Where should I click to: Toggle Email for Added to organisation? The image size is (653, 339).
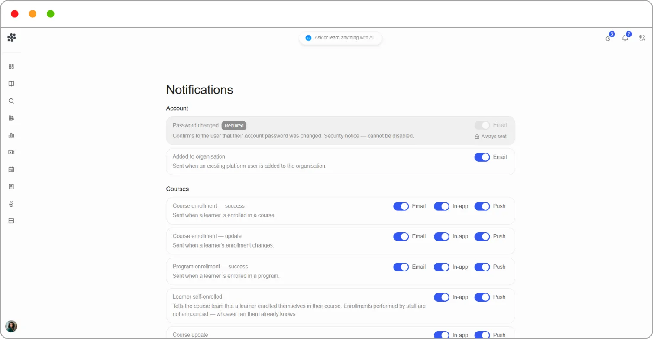482,157
